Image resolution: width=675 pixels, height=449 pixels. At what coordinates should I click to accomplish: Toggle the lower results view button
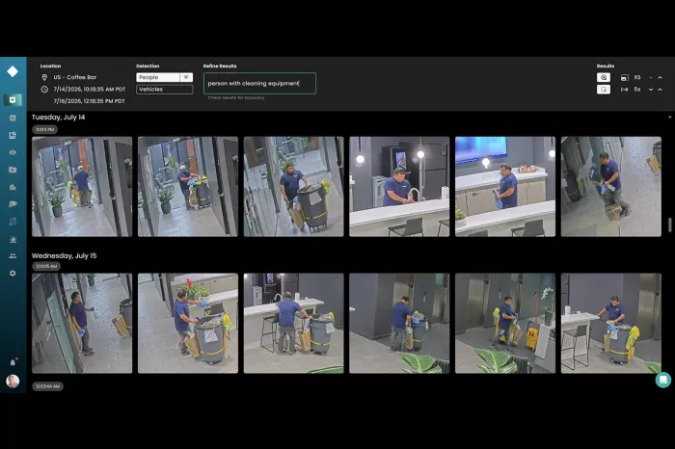click(x=604, y=90)
